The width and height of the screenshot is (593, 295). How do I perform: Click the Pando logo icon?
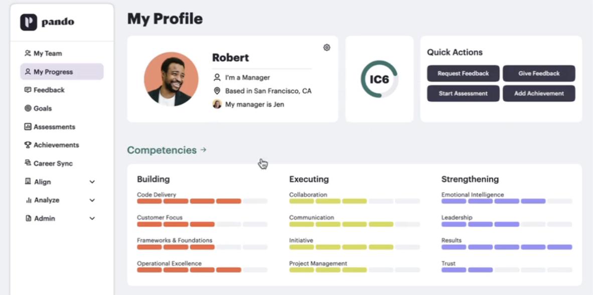(x=29, y=22)
